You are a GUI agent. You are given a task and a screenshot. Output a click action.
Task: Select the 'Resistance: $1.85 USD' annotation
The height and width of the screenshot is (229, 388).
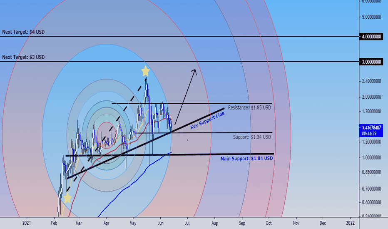[249, 107]
